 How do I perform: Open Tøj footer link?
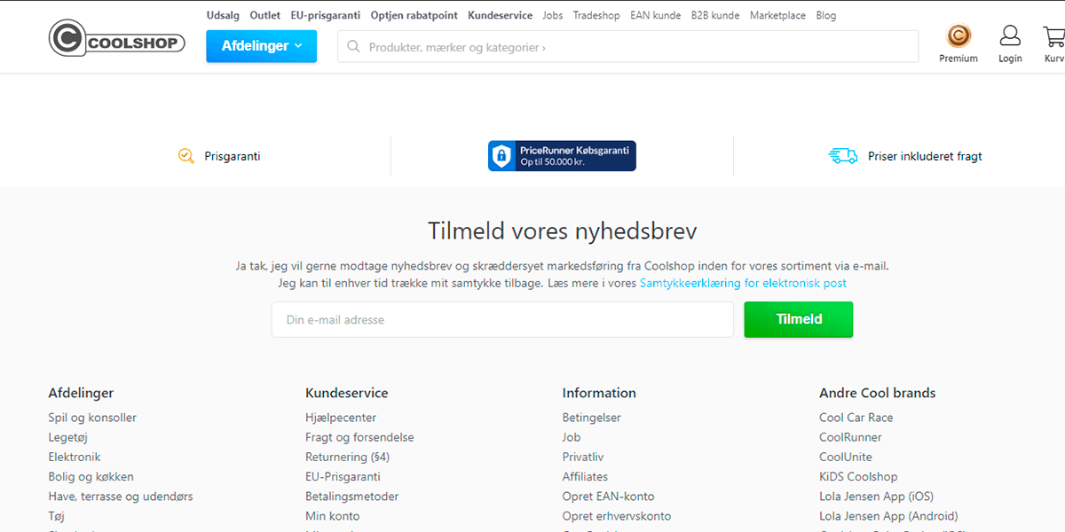click(57, 516)
